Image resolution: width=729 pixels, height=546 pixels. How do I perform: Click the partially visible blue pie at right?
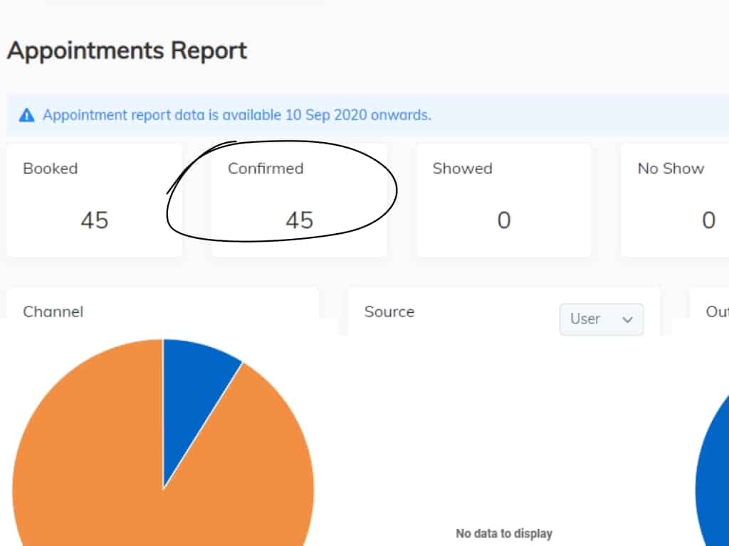point(714,483)
